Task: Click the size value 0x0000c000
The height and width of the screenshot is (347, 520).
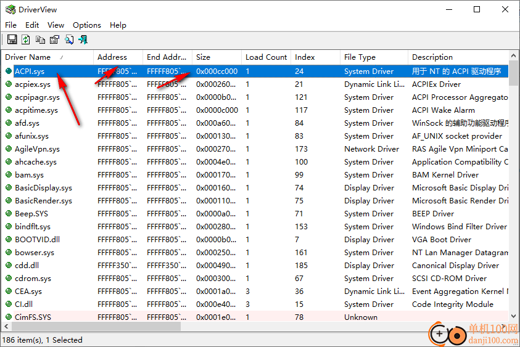Action: (x=217, y=110)
